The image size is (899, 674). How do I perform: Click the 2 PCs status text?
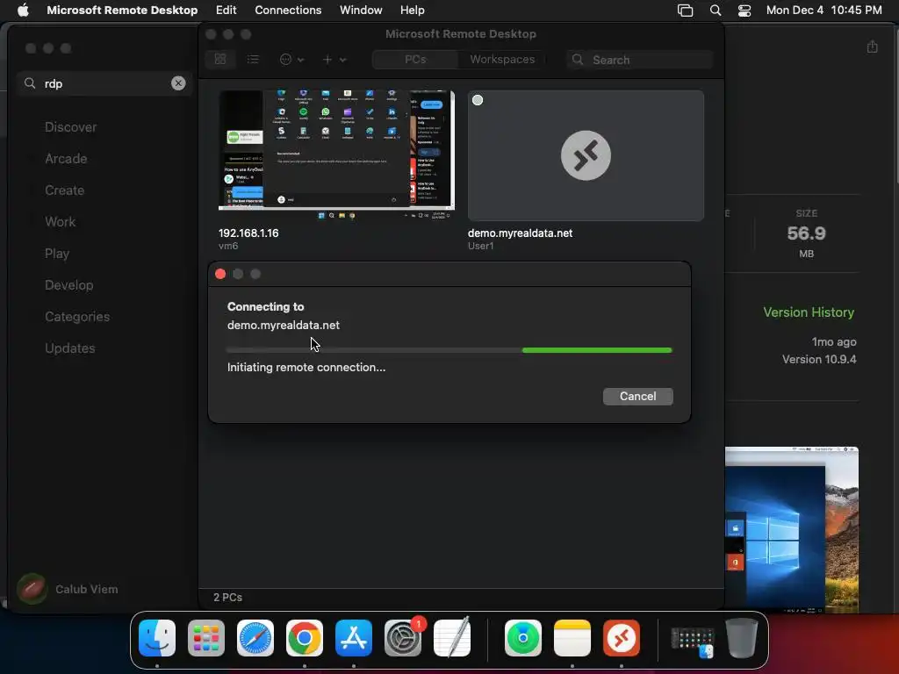click(227, 597)
